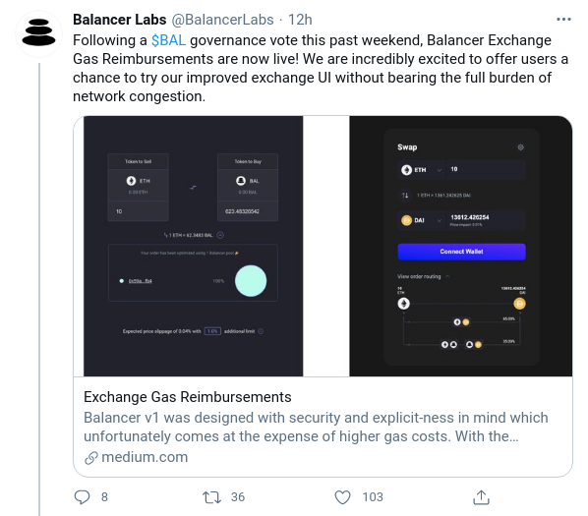Click the $BAL cashtag link
The image size is (588, 516).
coord(168,40)
